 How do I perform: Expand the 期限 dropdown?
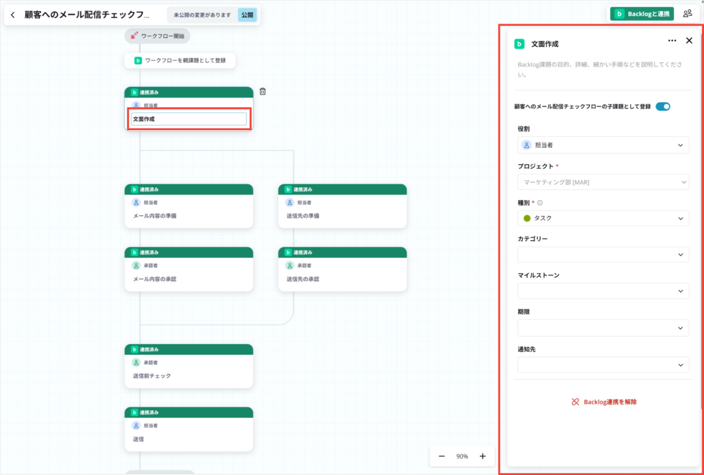(603, 328)
